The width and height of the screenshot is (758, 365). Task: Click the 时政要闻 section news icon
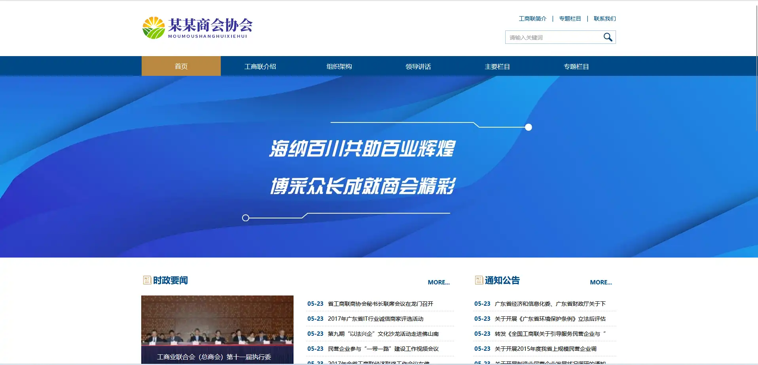pos(147,280)
